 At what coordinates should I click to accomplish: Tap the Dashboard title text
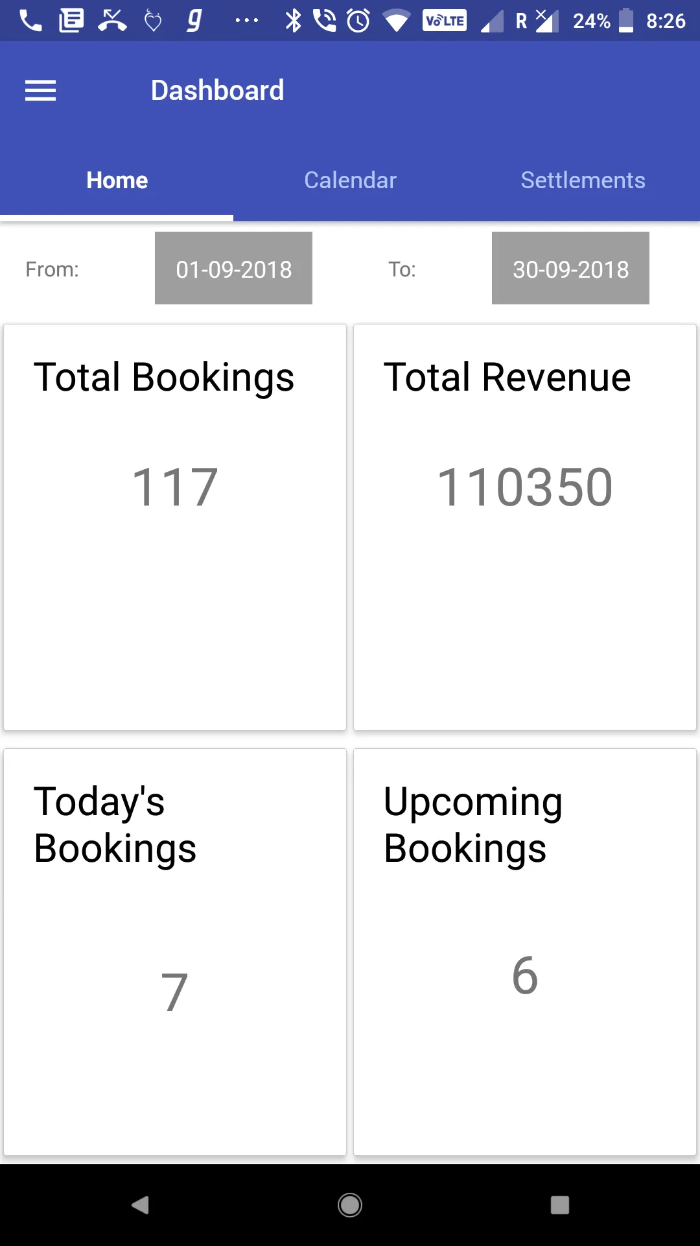[218, 90]
